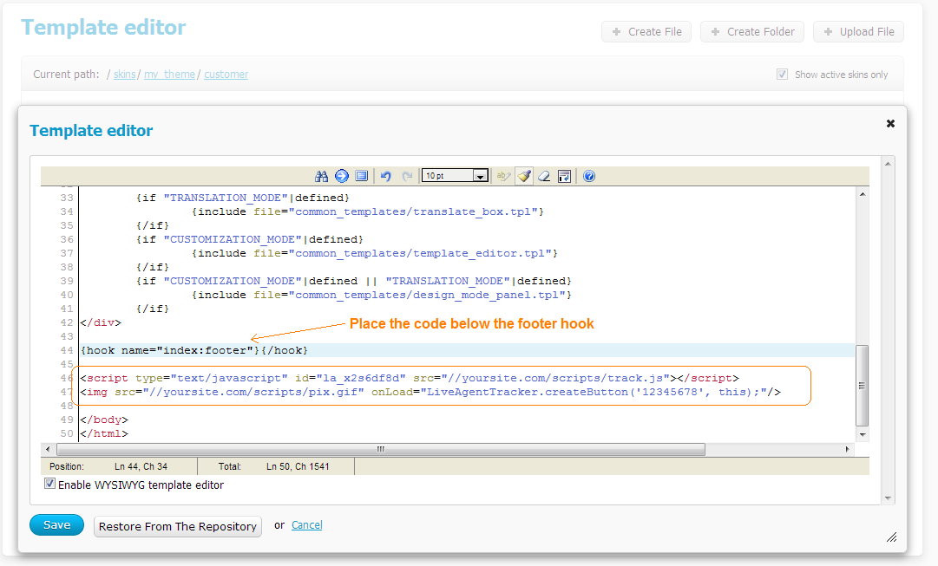Image resolution: width=938 pixels, height=566 pixels.
Task: Click the horizontal scrollbar in code editor
Action: pyautogui.click(x=380, y=450)
